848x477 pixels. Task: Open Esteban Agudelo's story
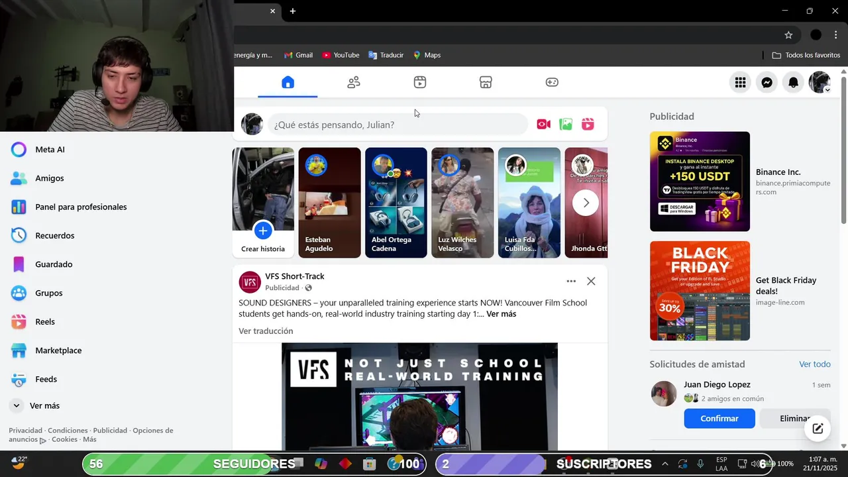(329, 203)
